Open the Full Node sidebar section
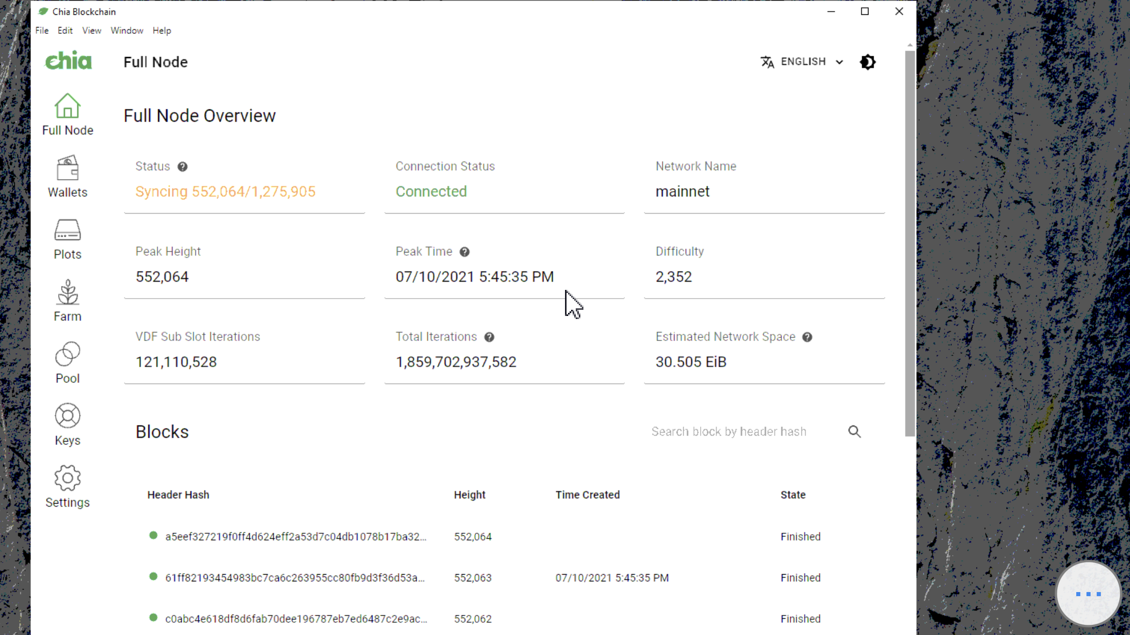 click(68, 115)
